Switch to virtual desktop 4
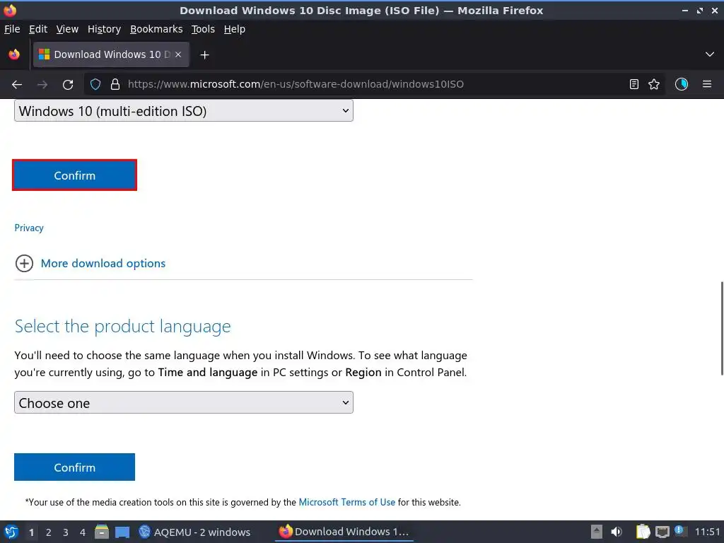The image size is (724, 543). coord(83,532)
